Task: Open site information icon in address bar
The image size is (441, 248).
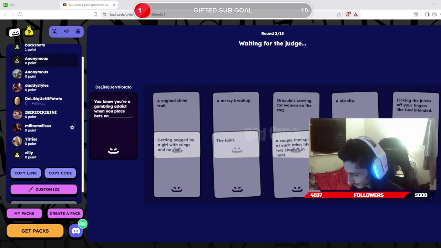Action: click(105, 14)
